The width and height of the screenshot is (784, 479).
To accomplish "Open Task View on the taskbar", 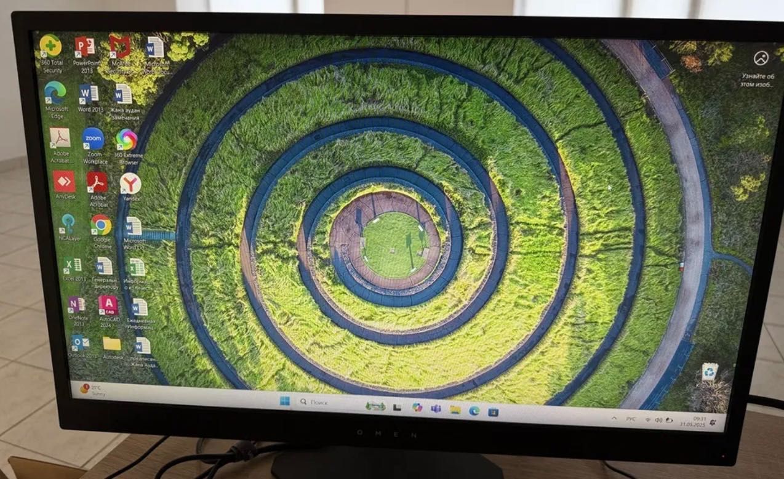I will pos(398,407).
